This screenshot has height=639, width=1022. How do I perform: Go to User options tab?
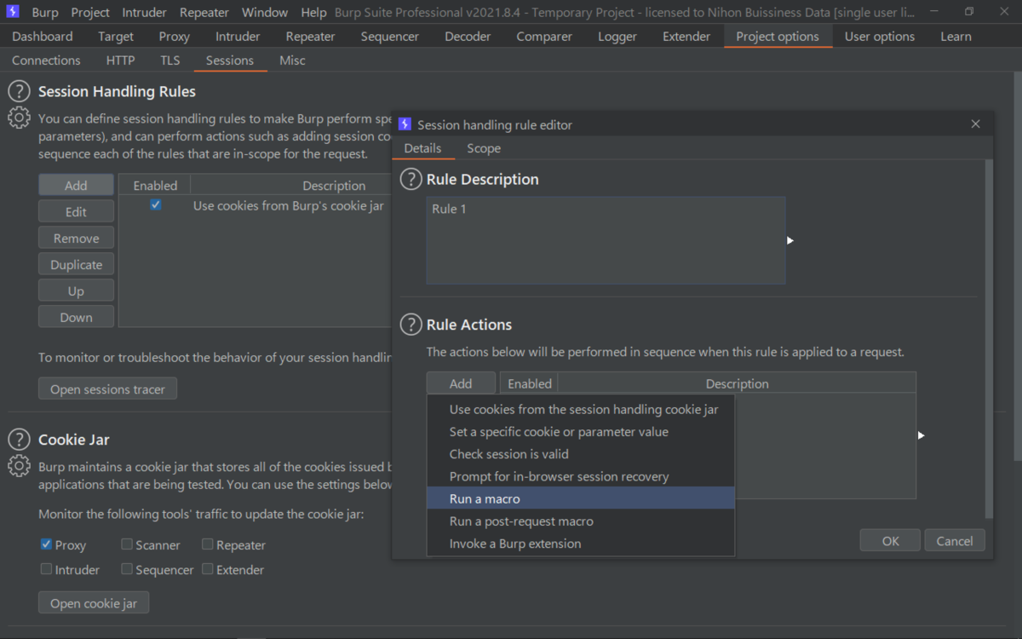[880, 37]
